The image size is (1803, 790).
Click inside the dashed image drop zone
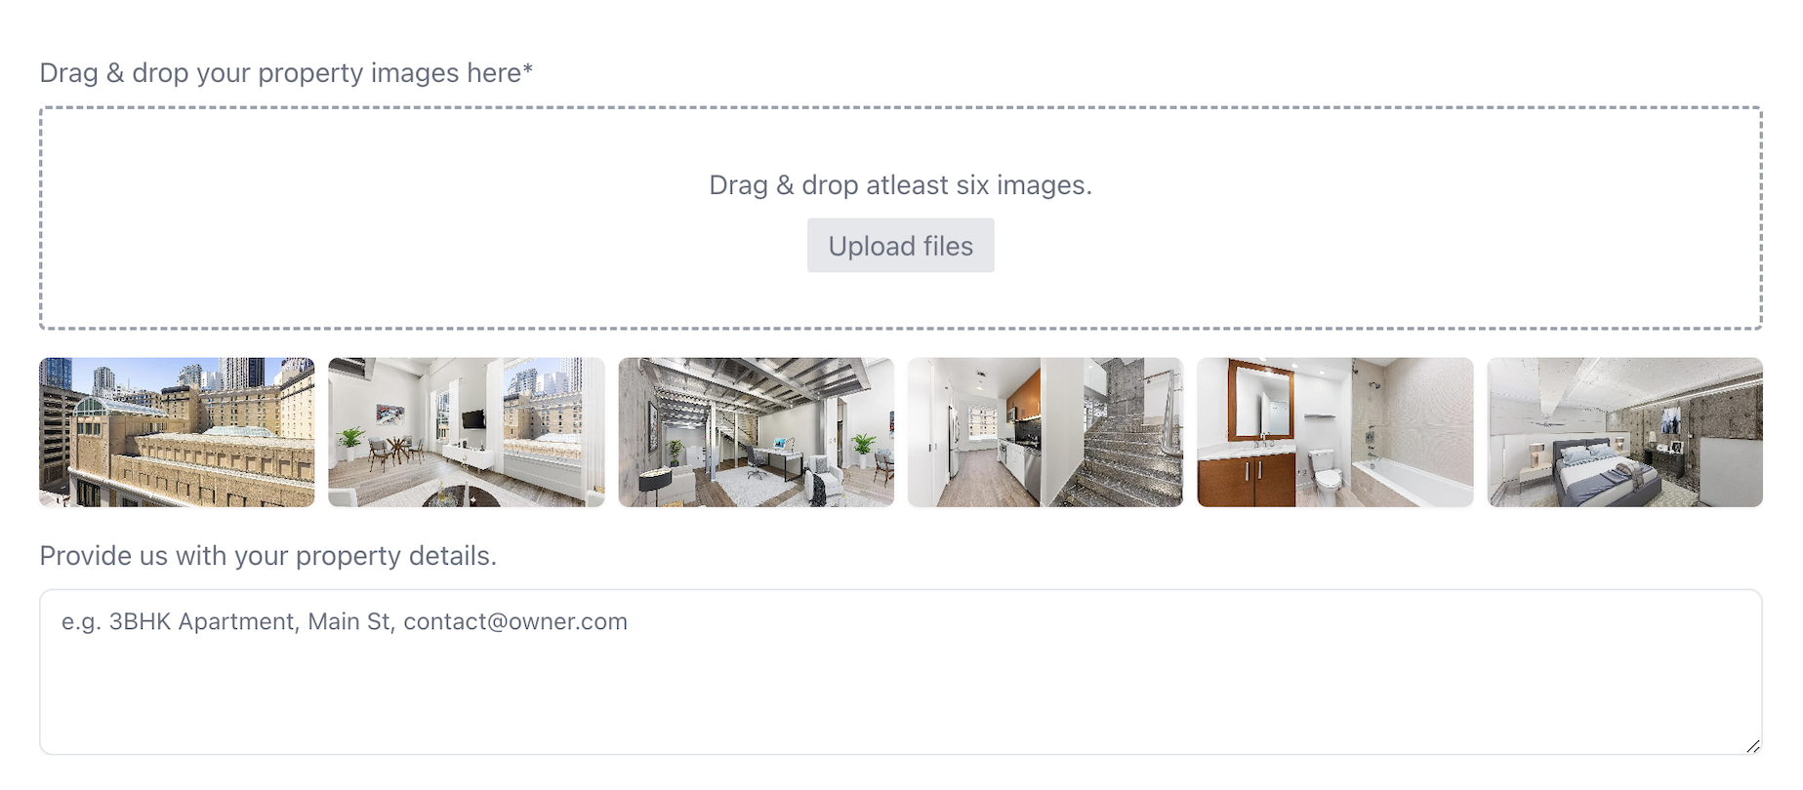(900, 218)
